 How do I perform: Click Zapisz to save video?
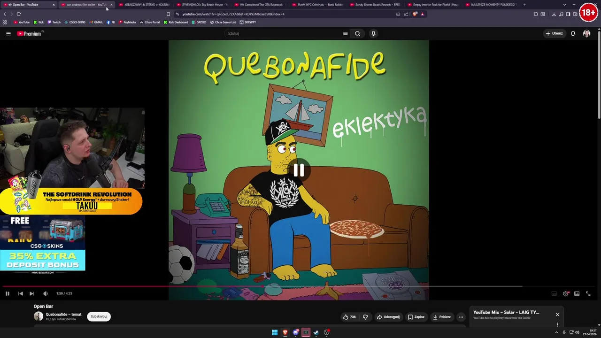(x=416, y=317)
